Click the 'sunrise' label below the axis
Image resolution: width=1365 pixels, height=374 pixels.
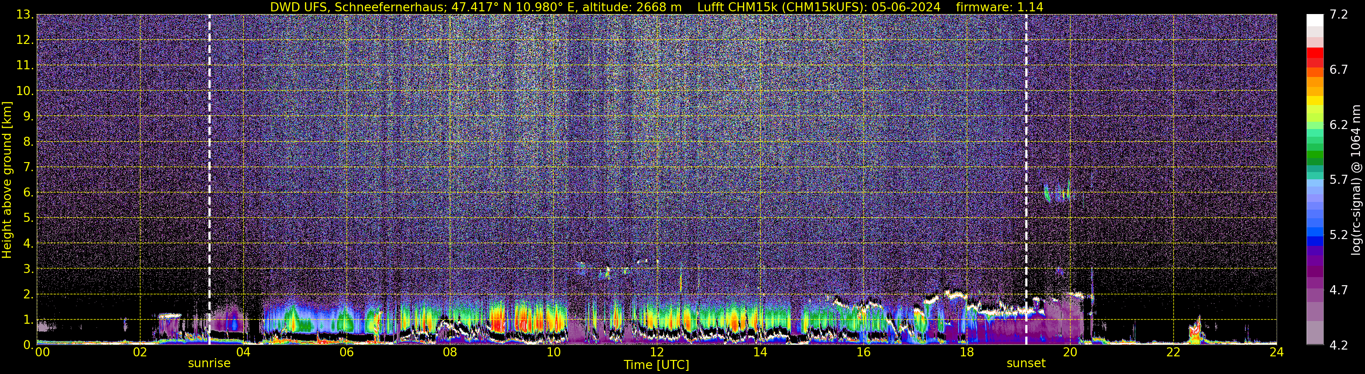click(x=209, y=364)
